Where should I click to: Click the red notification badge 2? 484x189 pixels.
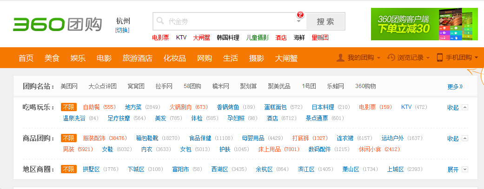click(300, 15)
